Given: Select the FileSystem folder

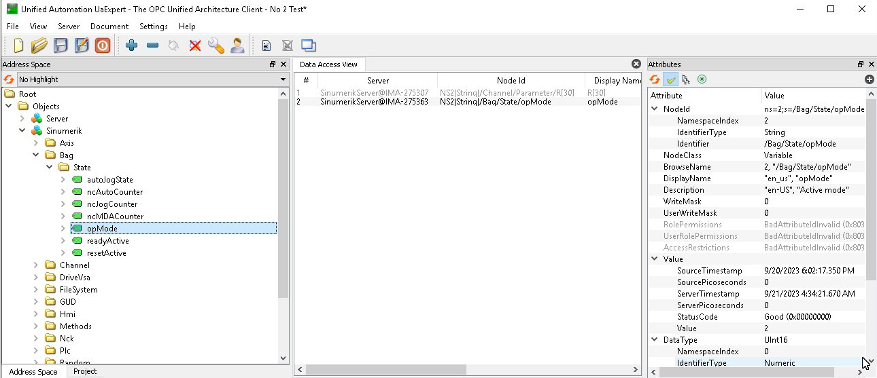Looking at the screenshot, I should [x=78, y=290].
